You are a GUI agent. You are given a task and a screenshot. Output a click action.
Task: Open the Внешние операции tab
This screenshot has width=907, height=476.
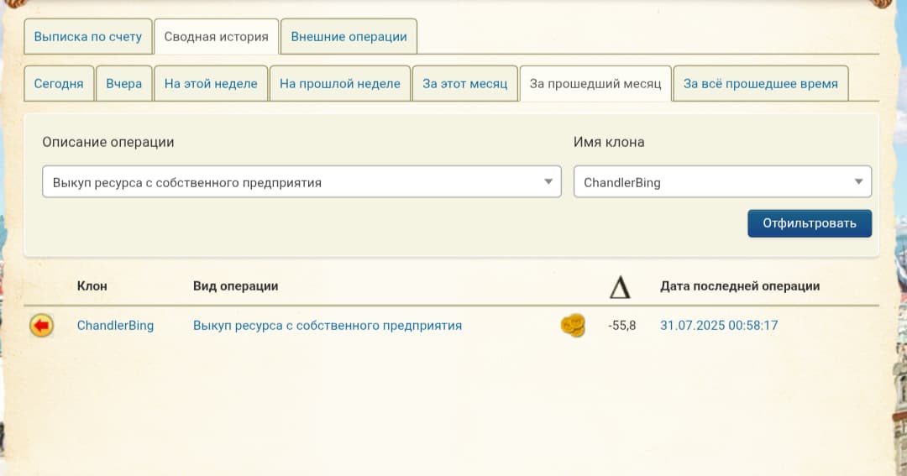click(349, 37)
